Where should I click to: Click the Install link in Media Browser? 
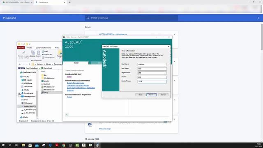click(69, 77)
